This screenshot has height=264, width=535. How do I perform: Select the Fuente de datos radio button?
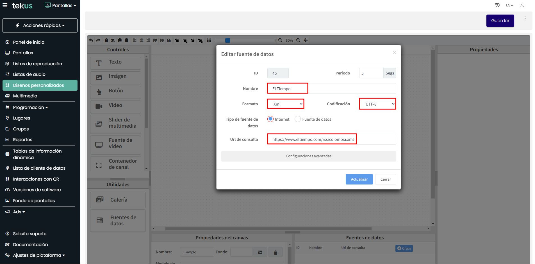(x=298, y=119)
